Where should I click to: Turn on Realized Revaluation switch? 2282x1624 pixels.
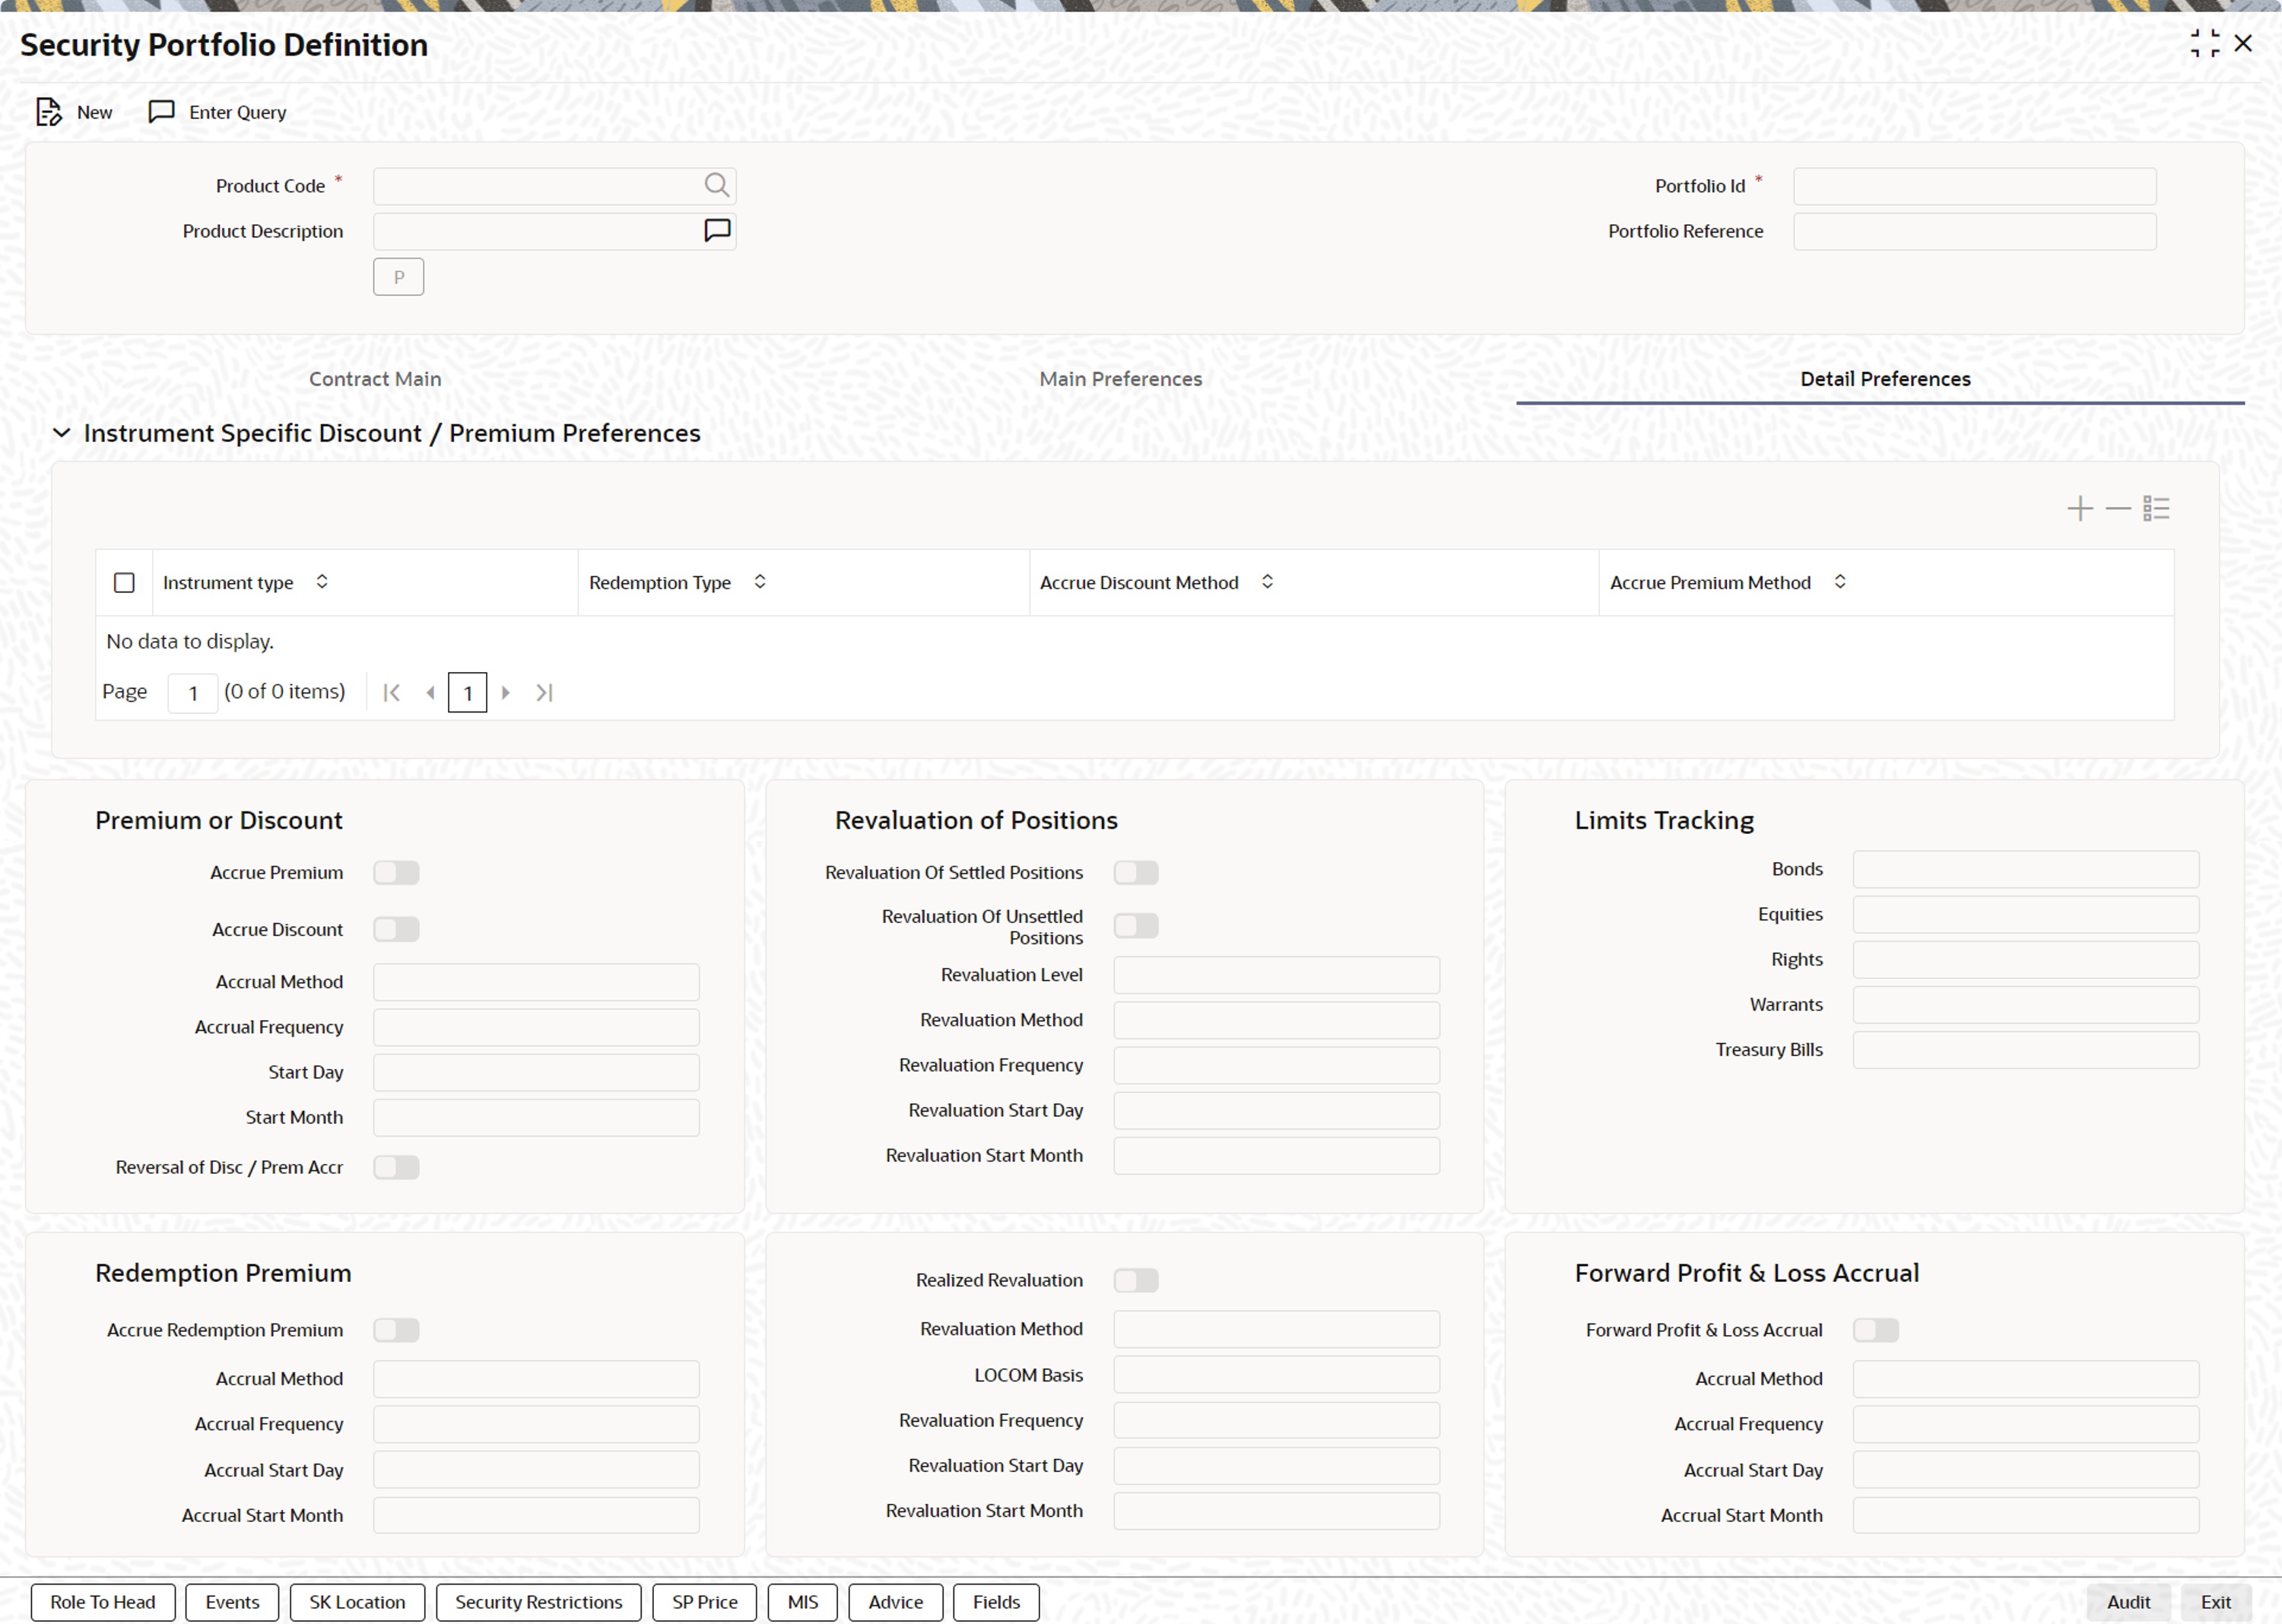1136,1280
